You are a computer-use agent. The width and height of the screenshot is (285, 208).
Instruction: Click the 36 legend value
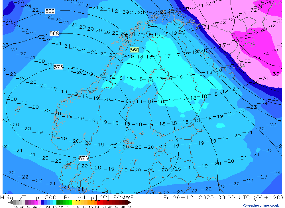coord(110,207)
